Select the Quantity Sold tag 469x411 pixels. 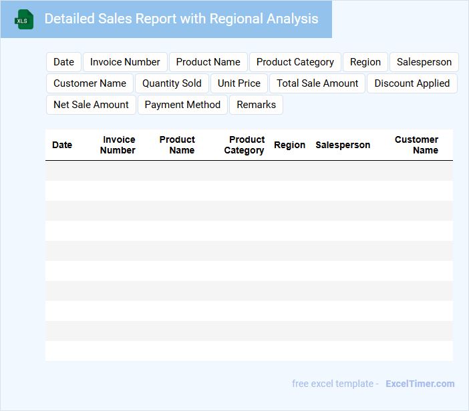click(x=172, y=83)
